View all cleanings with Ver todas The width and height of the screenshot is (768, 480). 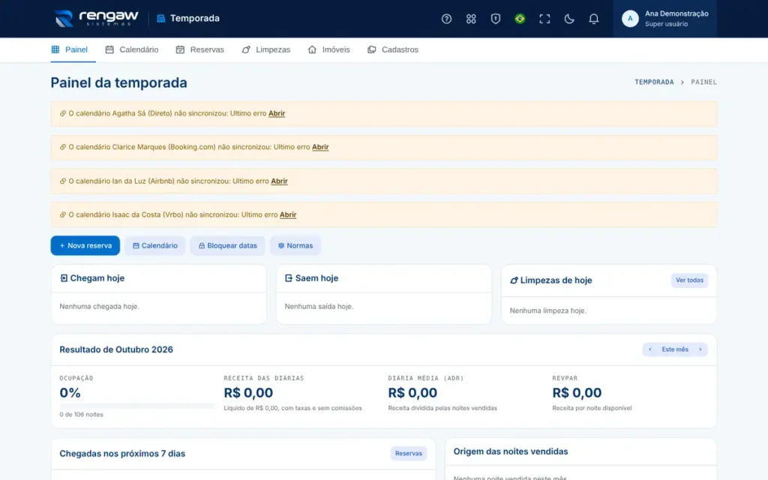pos(689,280)
